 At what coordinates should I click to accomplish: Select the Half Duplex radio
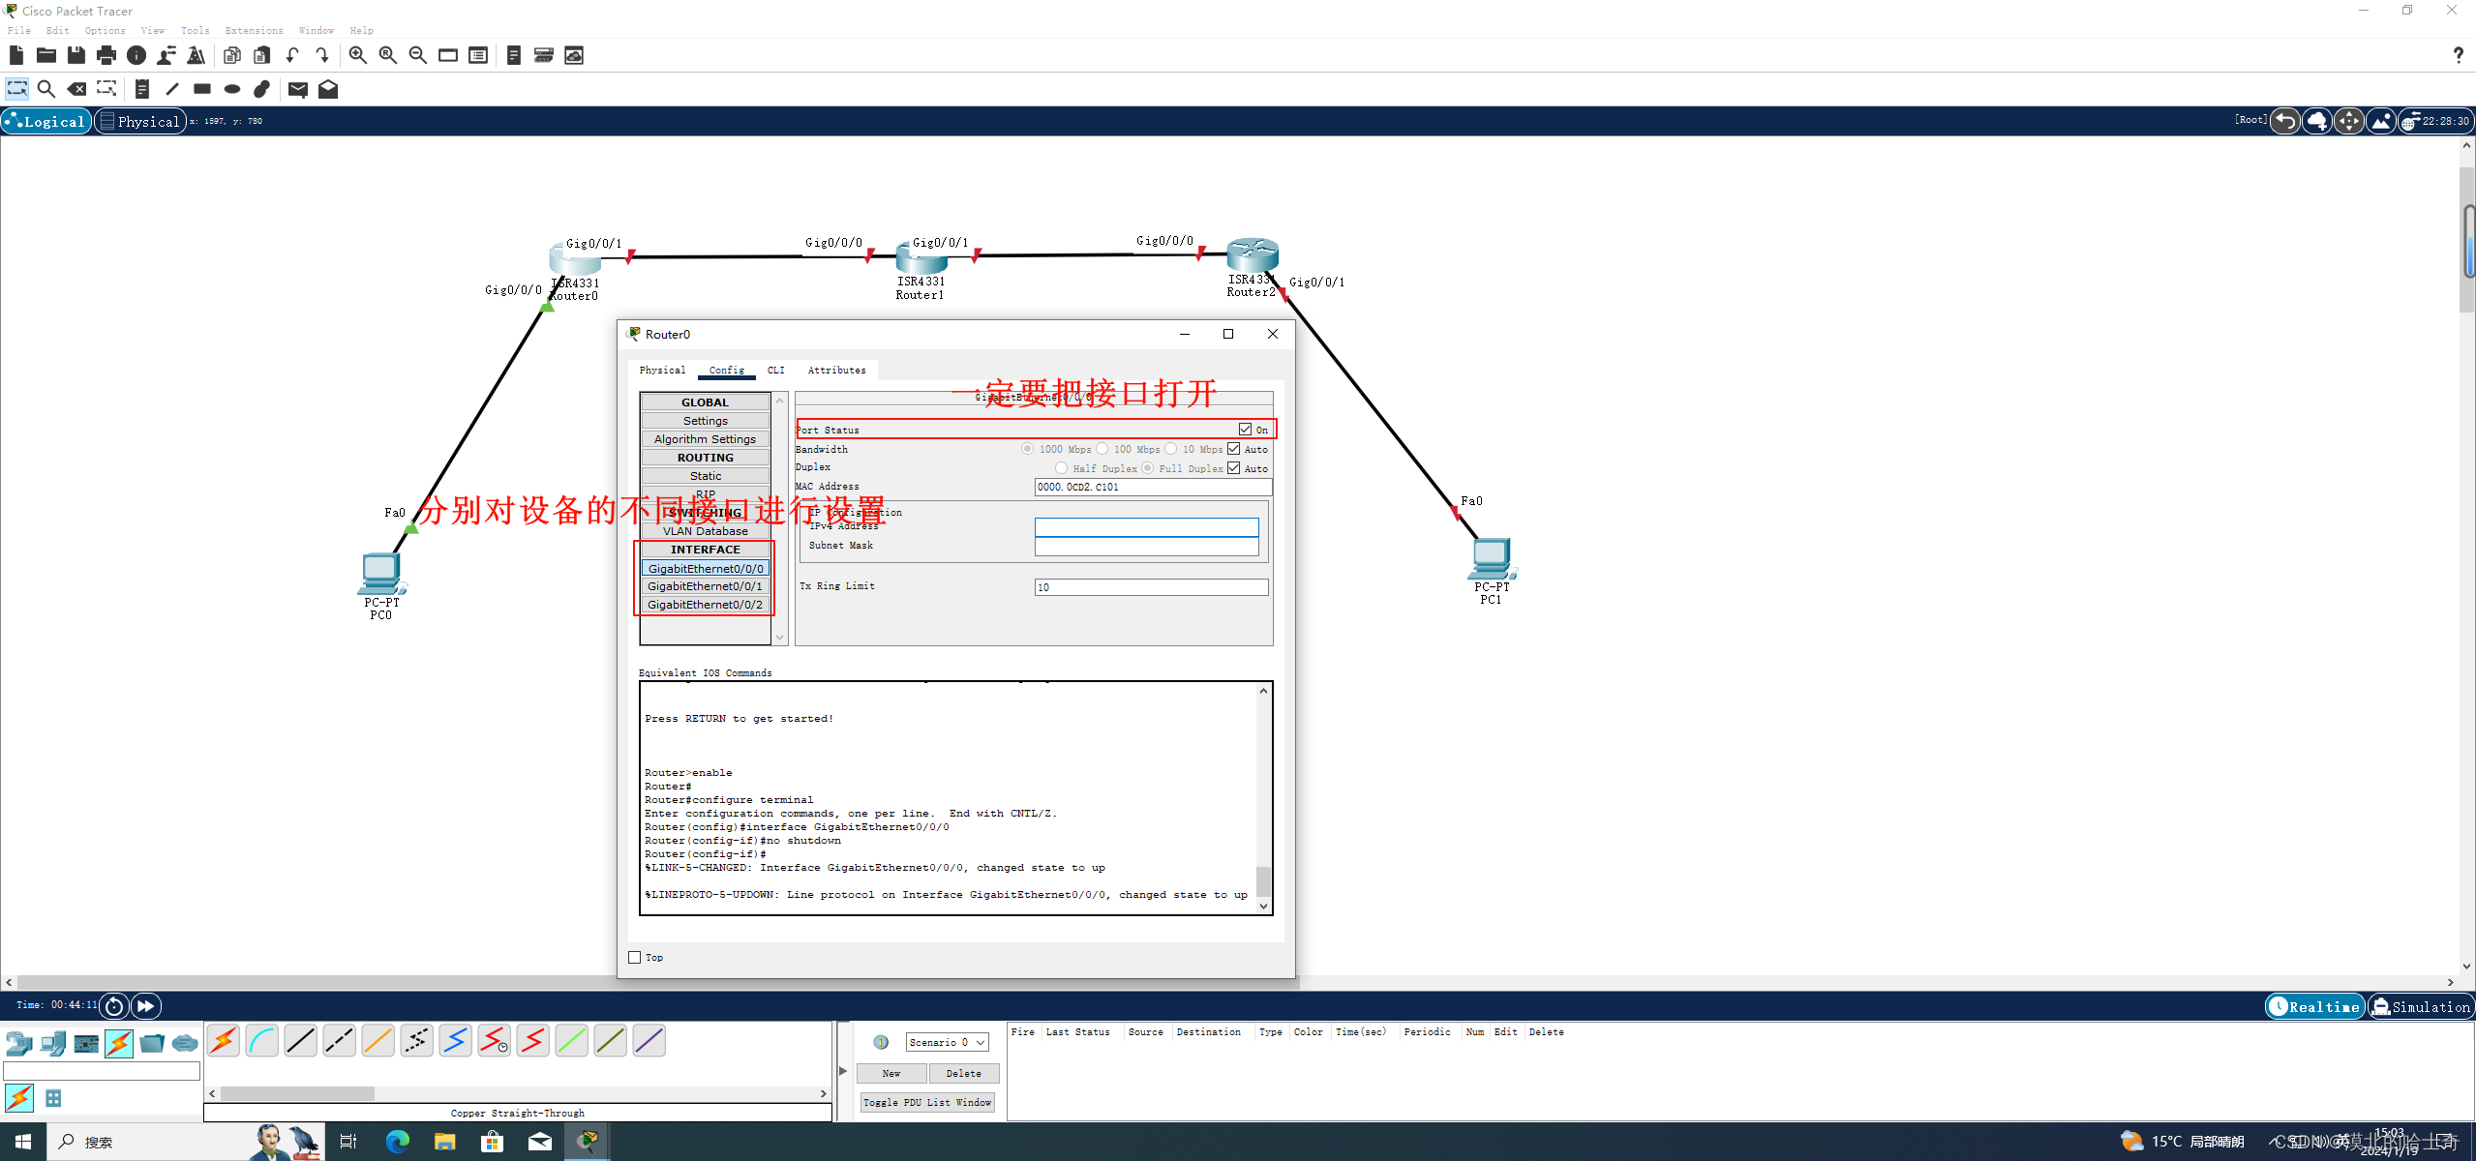1062,468
